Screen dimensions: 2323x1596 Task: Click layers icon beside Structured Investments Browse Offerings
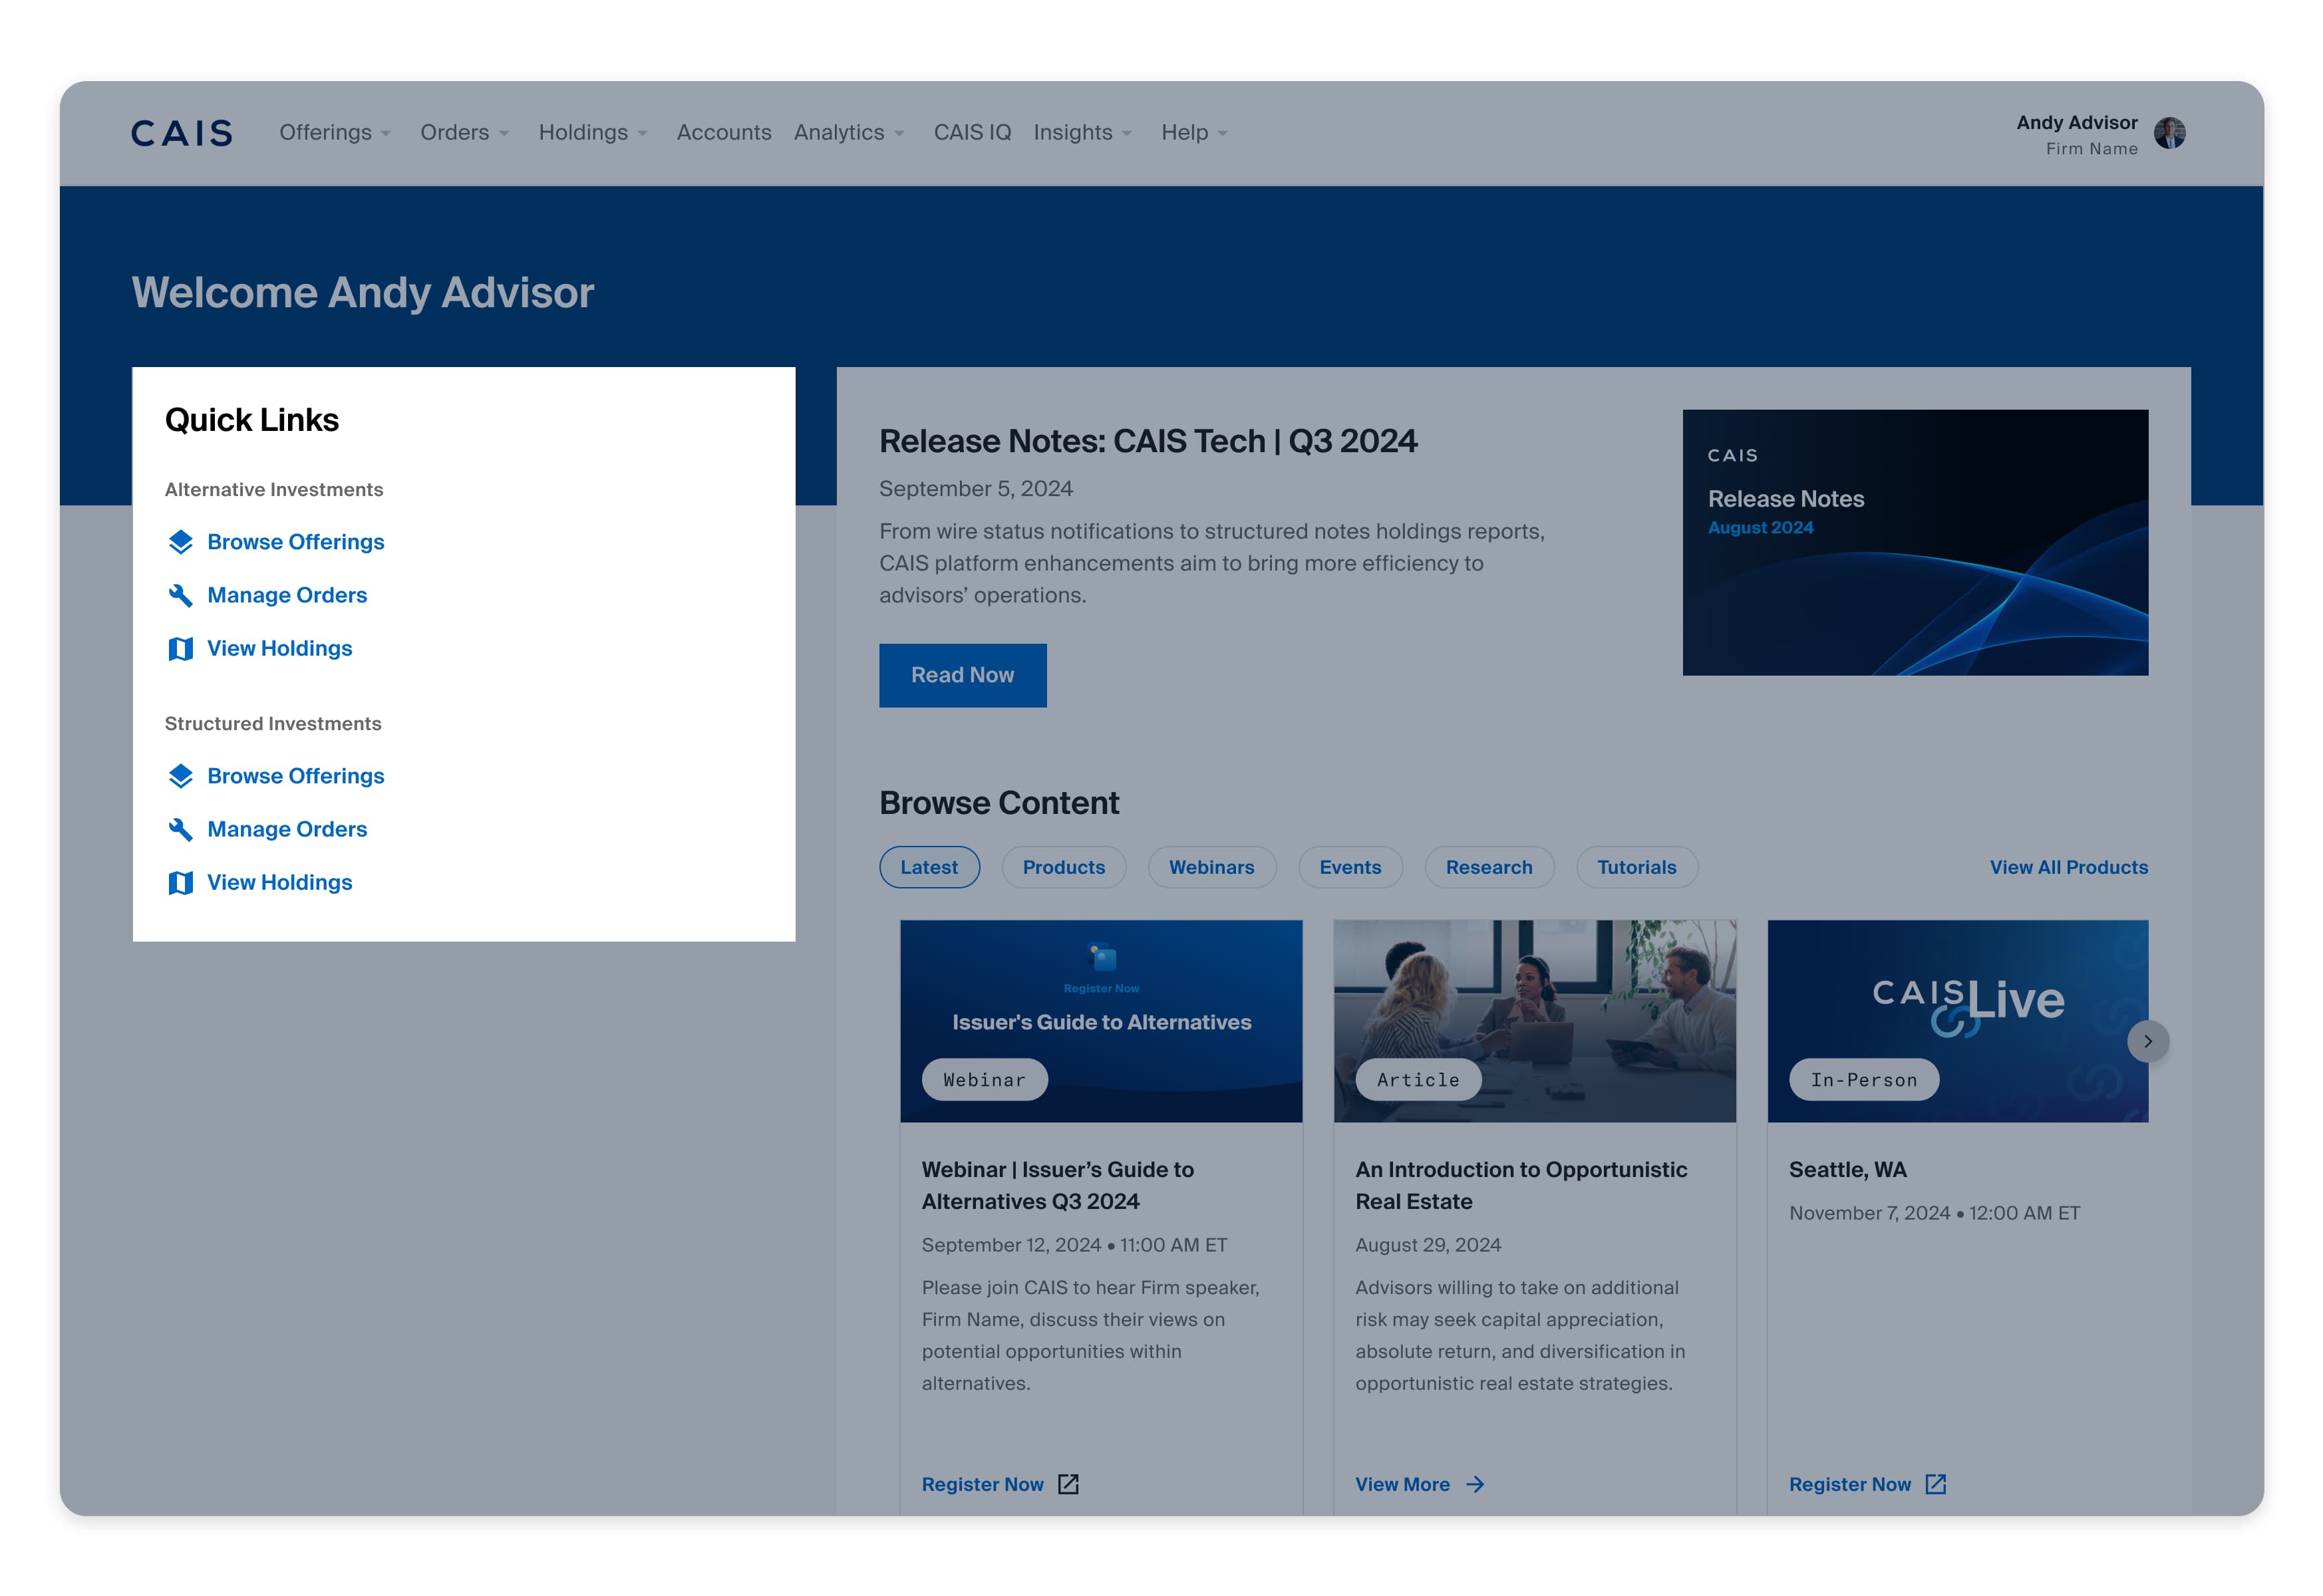pos(180,776)
